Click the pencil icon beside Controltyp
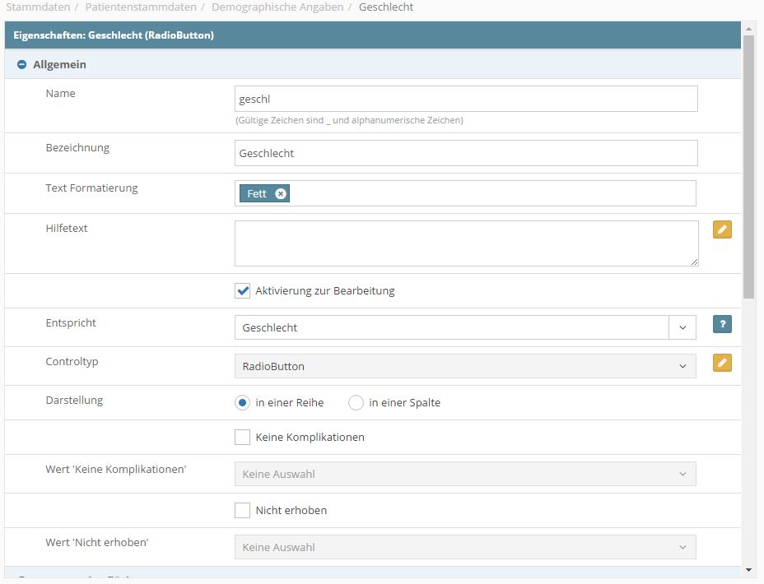The width and height of the screenshot is (764, 584). [722, 363]
